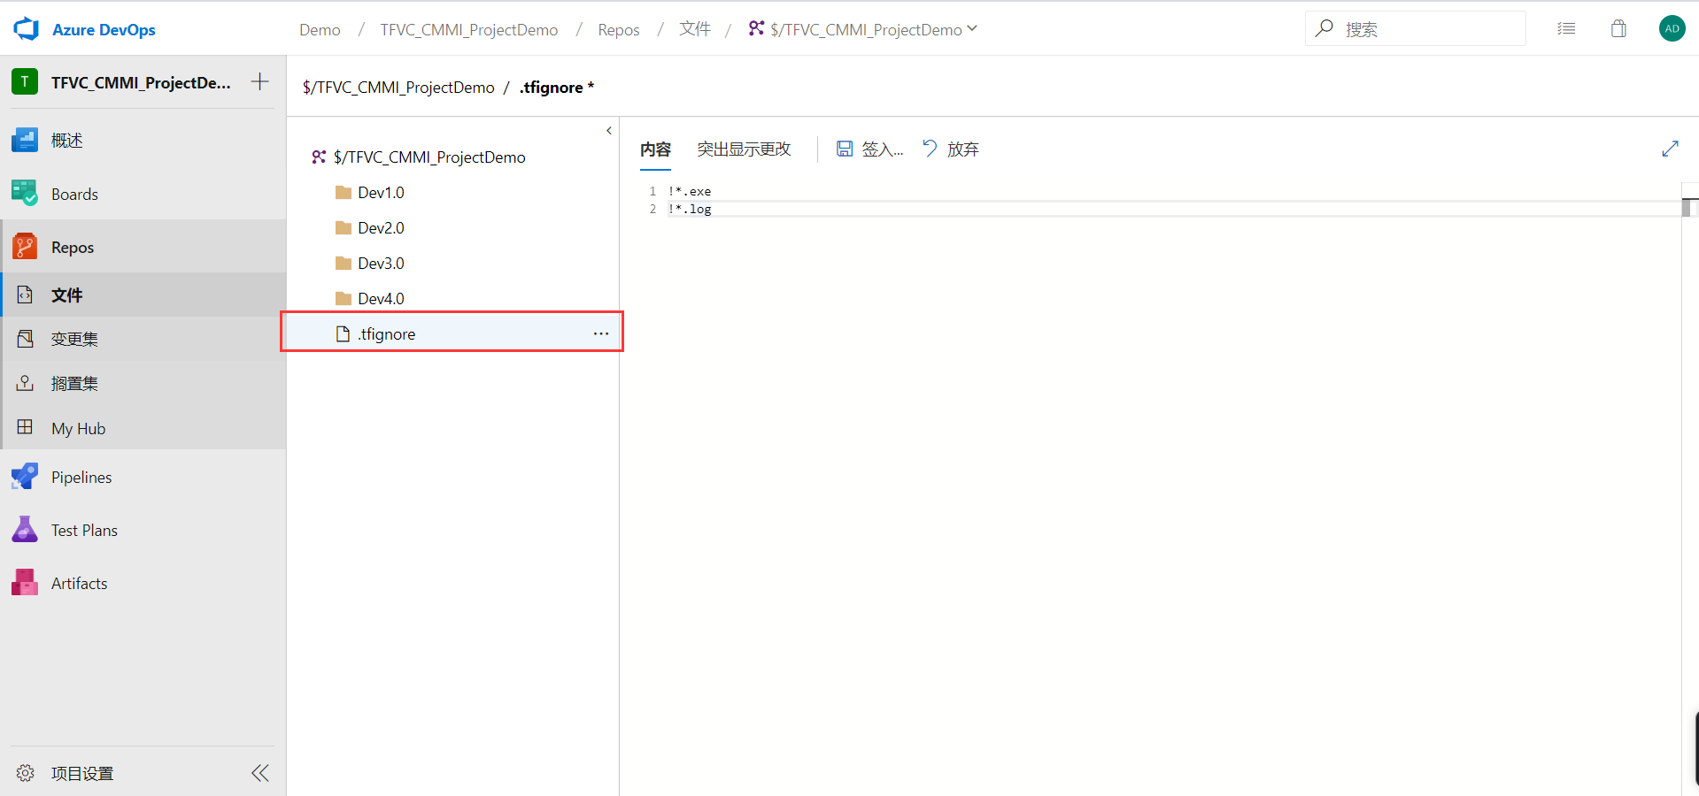This screenshot has height=796, width=1699.
Task: Click the Repos breadcrumb link
Action: pos(619,30)
